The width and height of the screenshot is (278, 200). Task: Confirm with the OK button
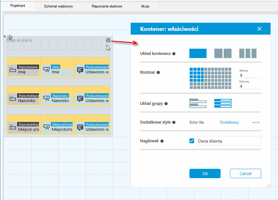tap(205, 173)
